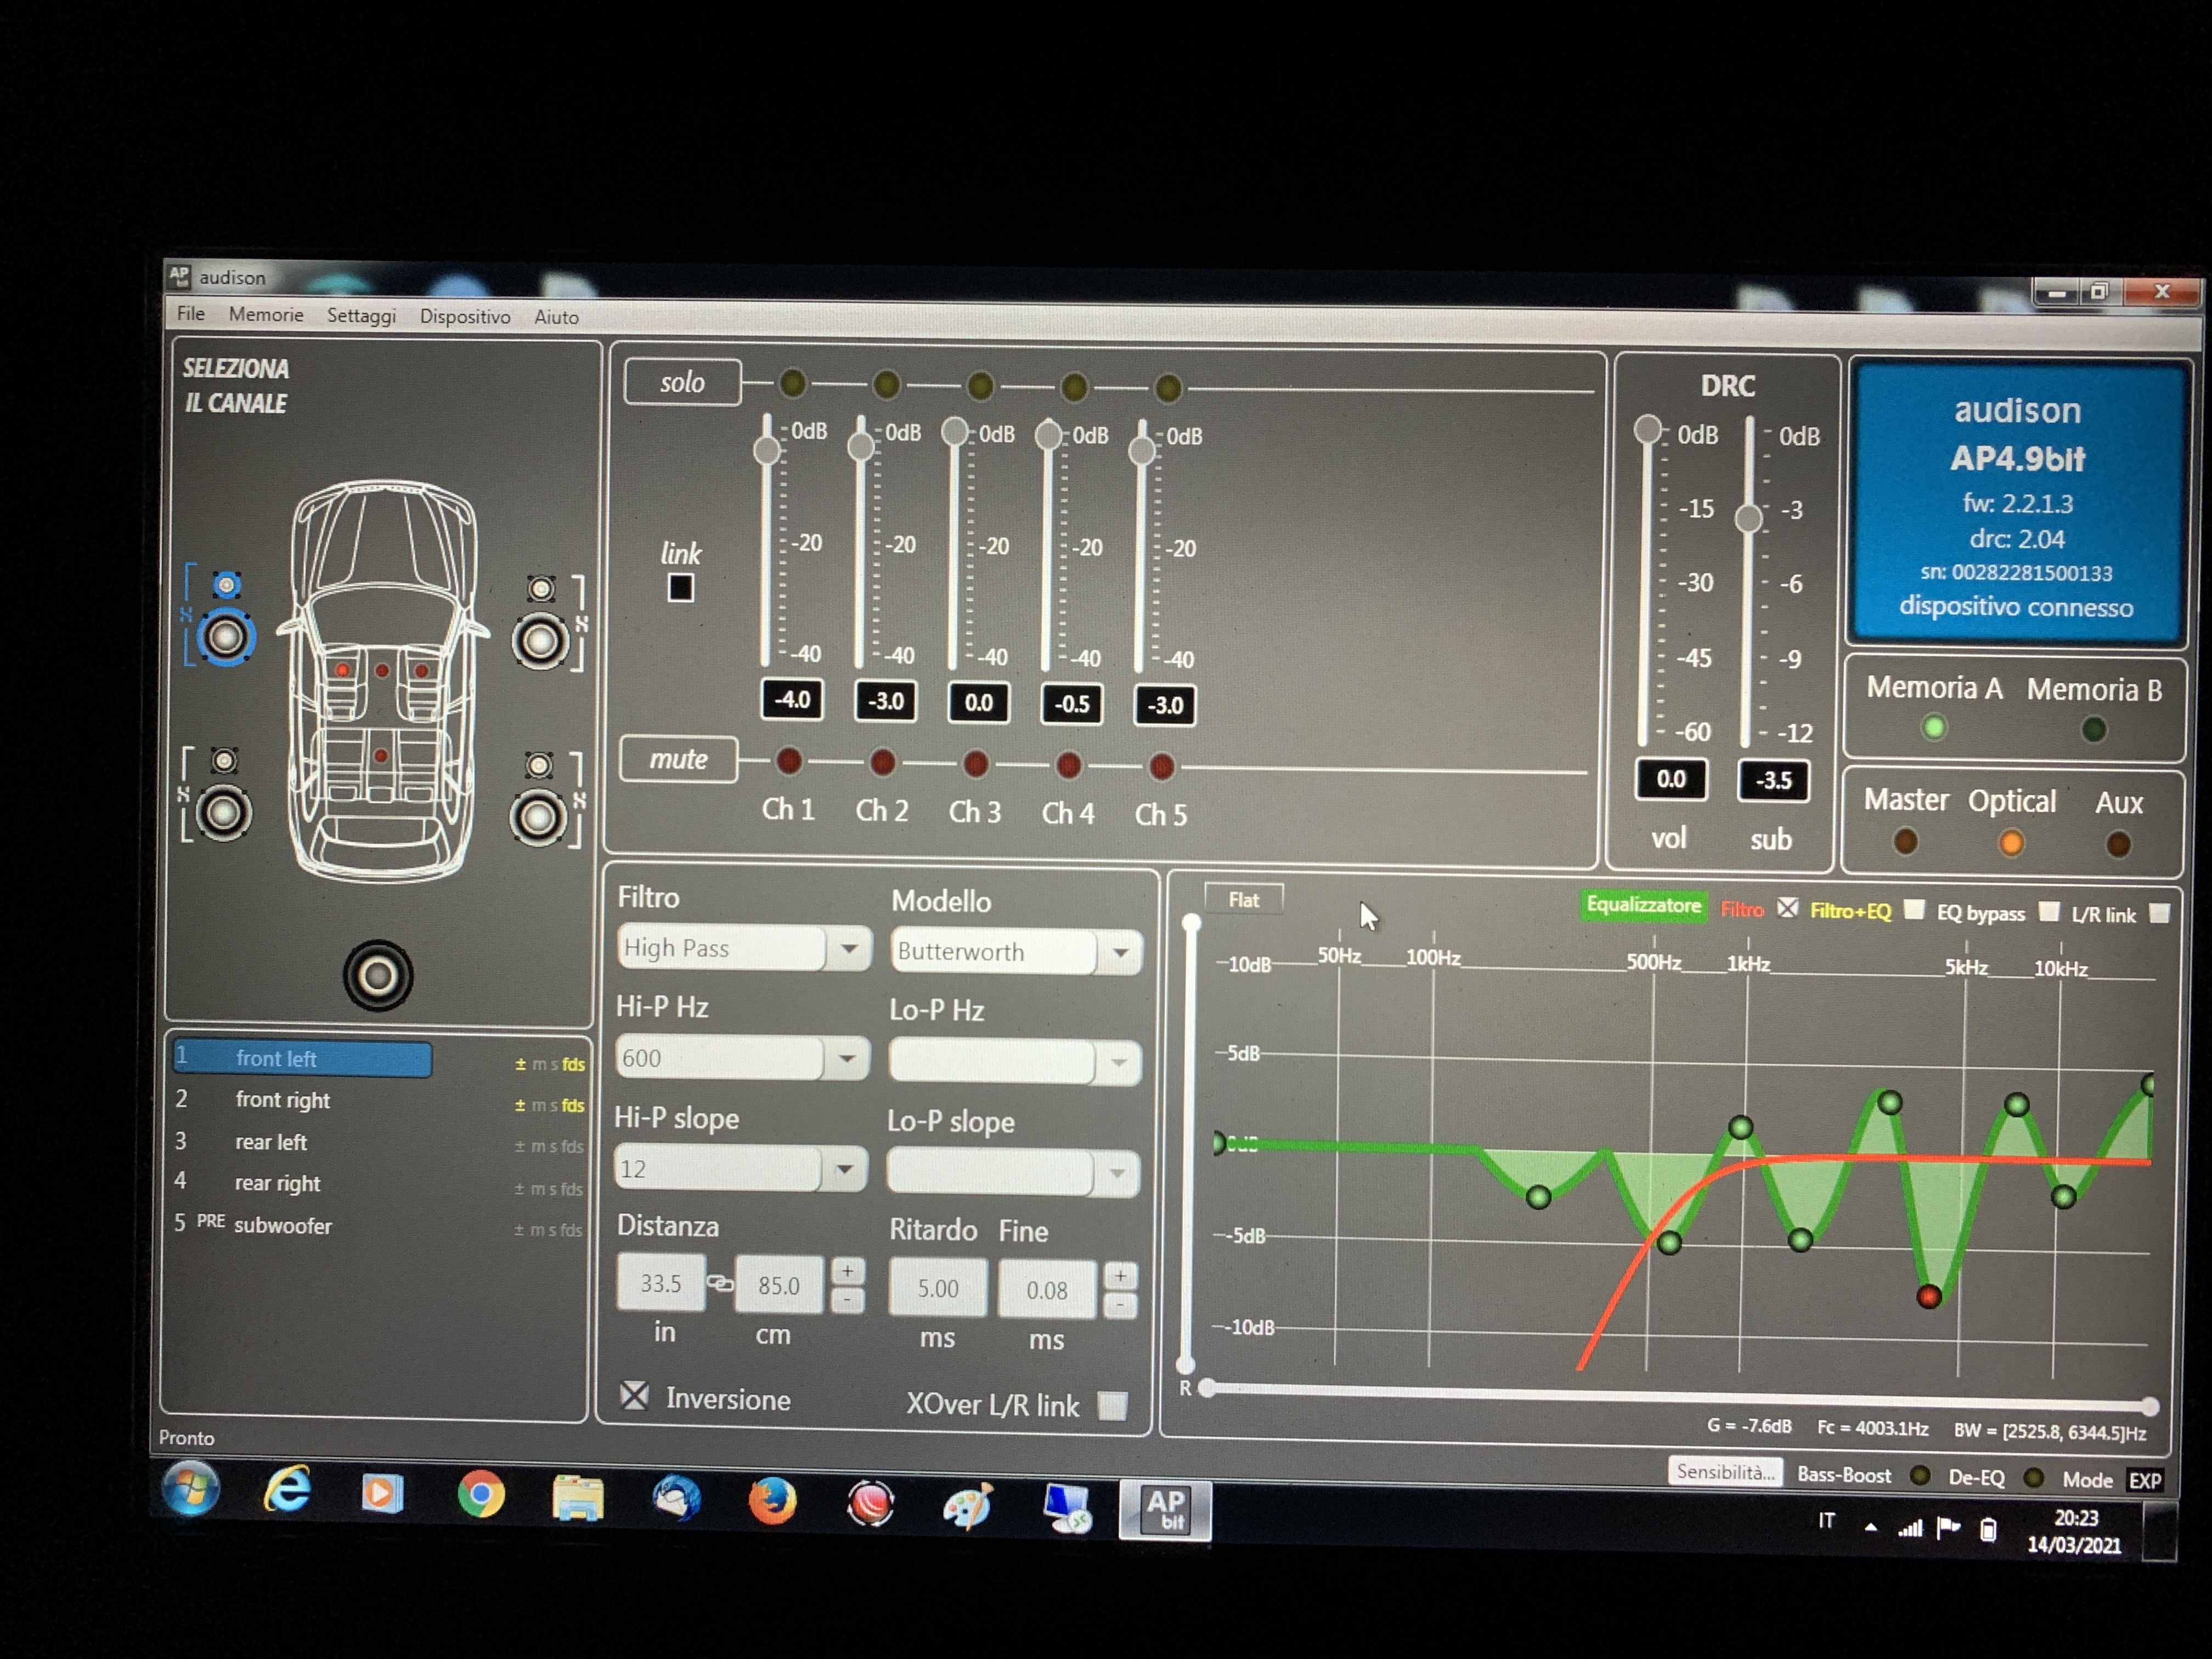Viewport: 2212px width, 1659px height.
Task: Increase the Distanza value
Action: tap(847, 1271)
